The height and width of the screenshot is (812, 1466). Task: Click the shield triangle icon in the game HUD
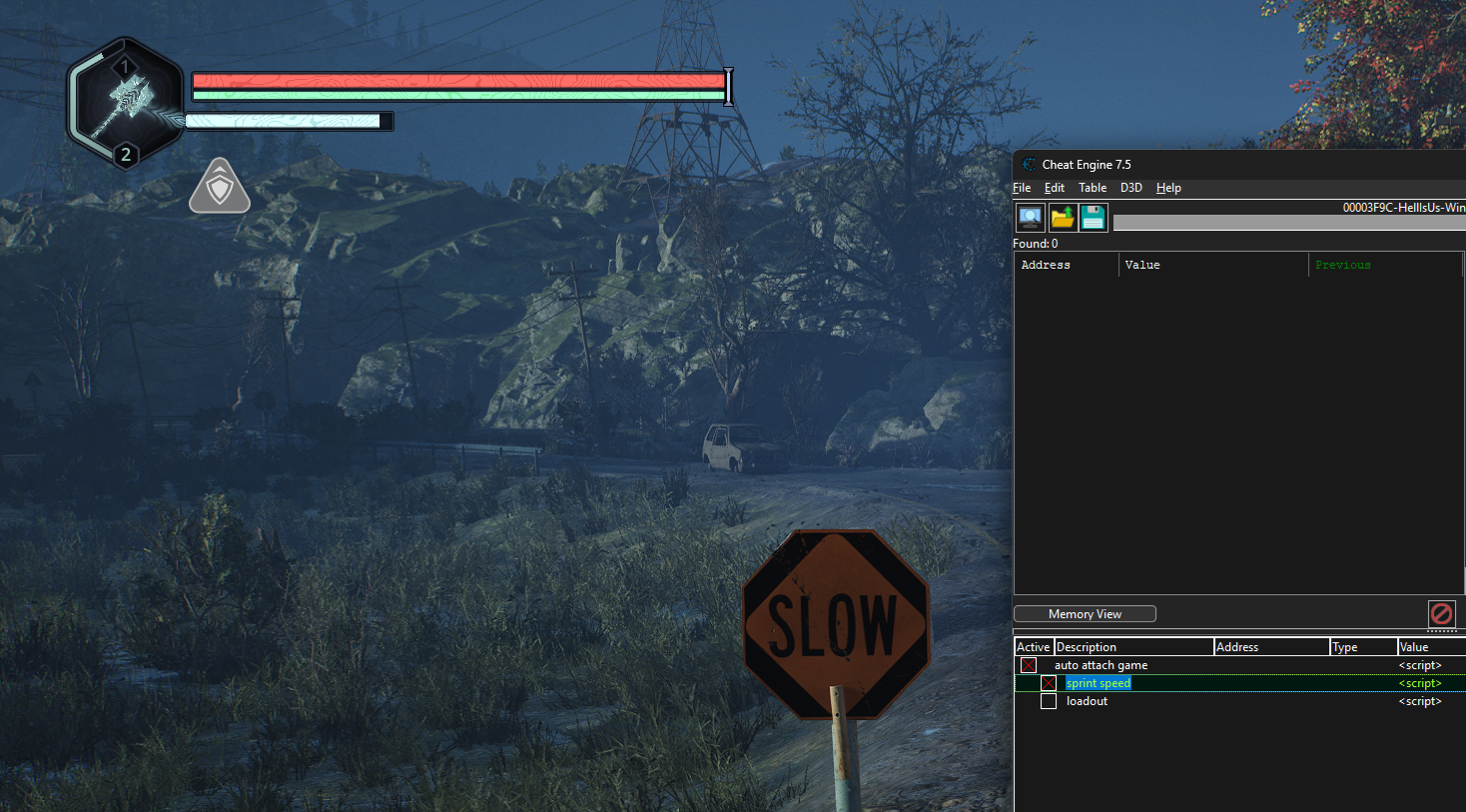click(x=220, y=187)
